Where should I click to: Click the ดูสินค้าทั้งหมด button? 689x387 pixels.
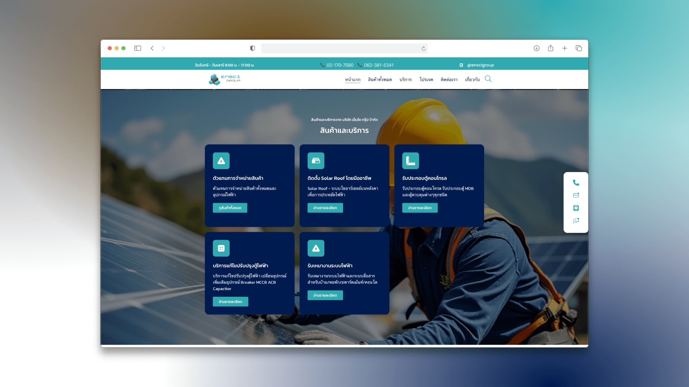(x=230, y=207)
